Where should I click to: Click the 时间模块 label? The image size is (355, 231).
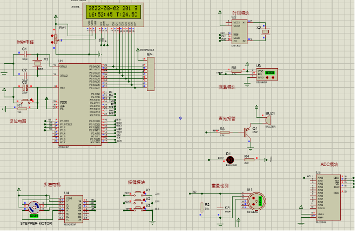click(241, 13)
